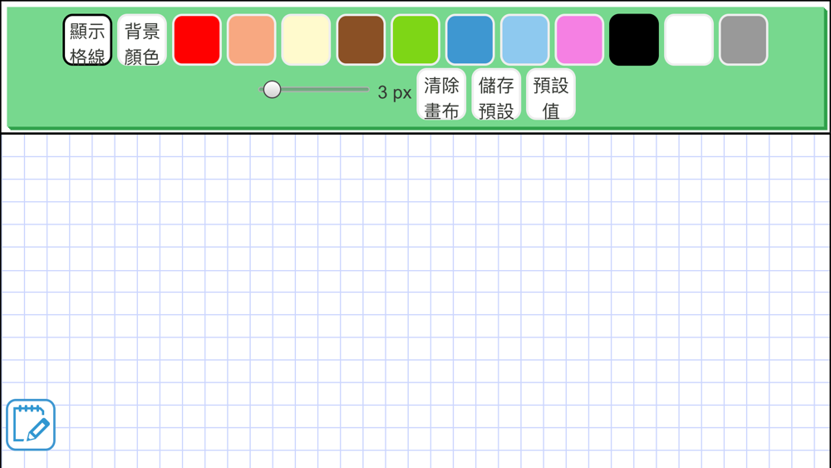831x468 pixels.
Task: Toggle the 顯示格線 grid lines button
Action: [x=87, y=40]
